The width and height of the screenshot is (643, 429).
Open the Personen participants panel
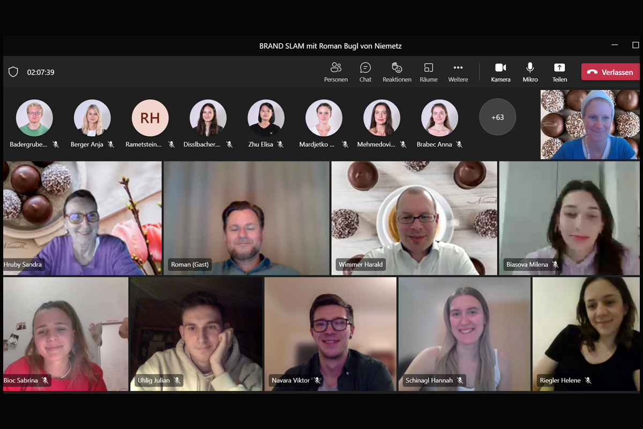point(336,72)
